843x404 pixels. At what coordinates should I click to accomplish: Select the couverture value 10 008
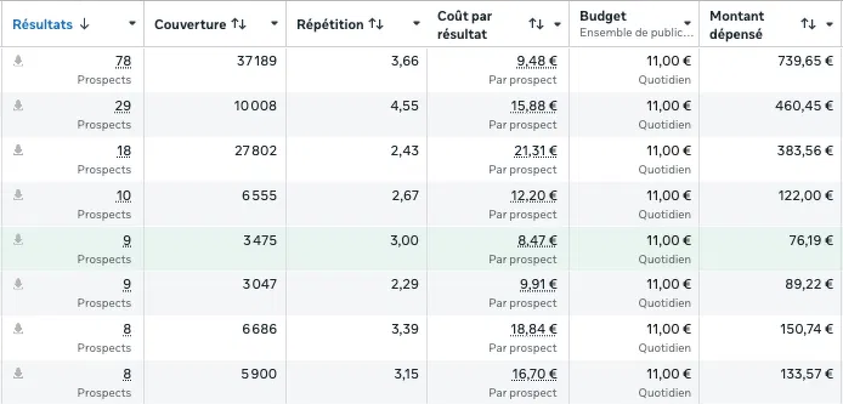(x=255, y=106)
